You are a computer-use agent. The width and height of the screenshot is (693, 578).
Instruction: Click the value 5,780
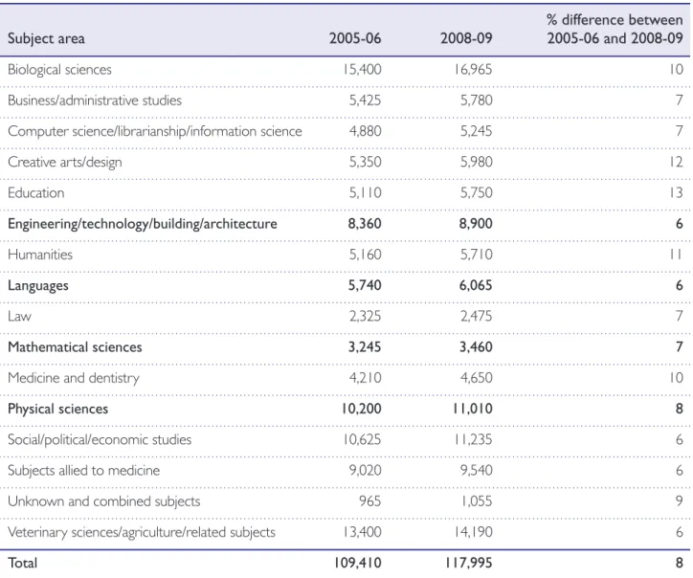[477, 100]
